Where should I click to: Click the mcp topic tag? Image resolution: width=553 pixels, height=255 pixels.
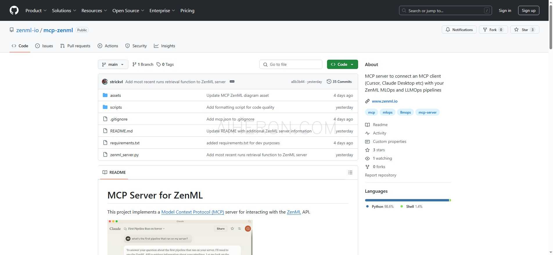click(371, 112)
